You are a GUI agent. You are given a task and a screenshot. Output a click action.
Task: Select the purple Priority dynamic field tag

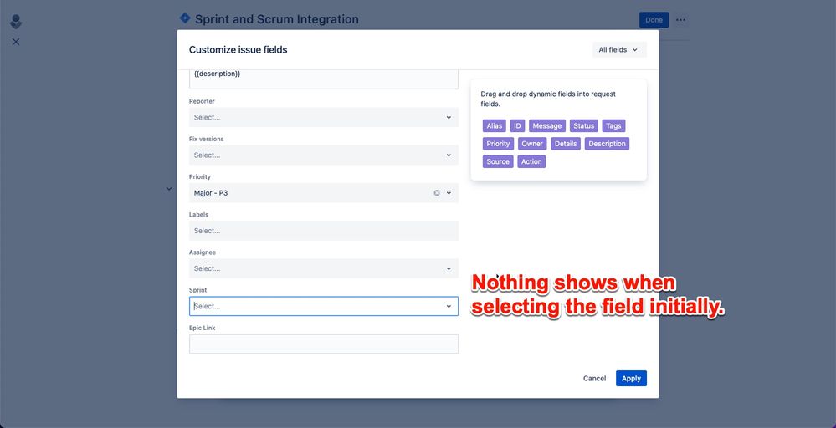click(x=498, y=144)
